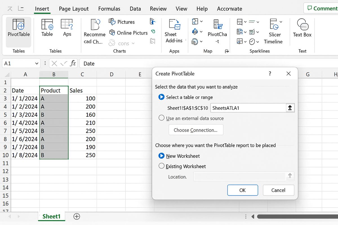Select column D header

click(x=112, y=75)
